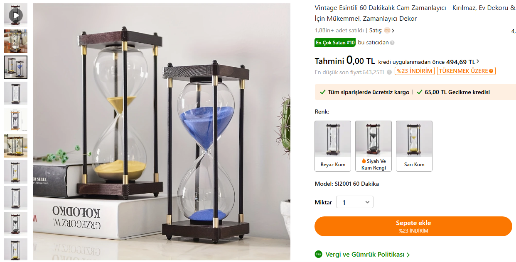Click the Sepete ekle button
This screenshot has height=262, width=516.
pyautogui.click(x=413, y=226)
